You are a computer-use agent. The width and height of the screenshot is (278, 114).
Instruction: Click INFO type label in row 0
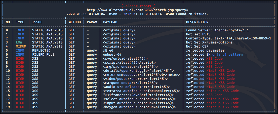click(x=20, y=30)
